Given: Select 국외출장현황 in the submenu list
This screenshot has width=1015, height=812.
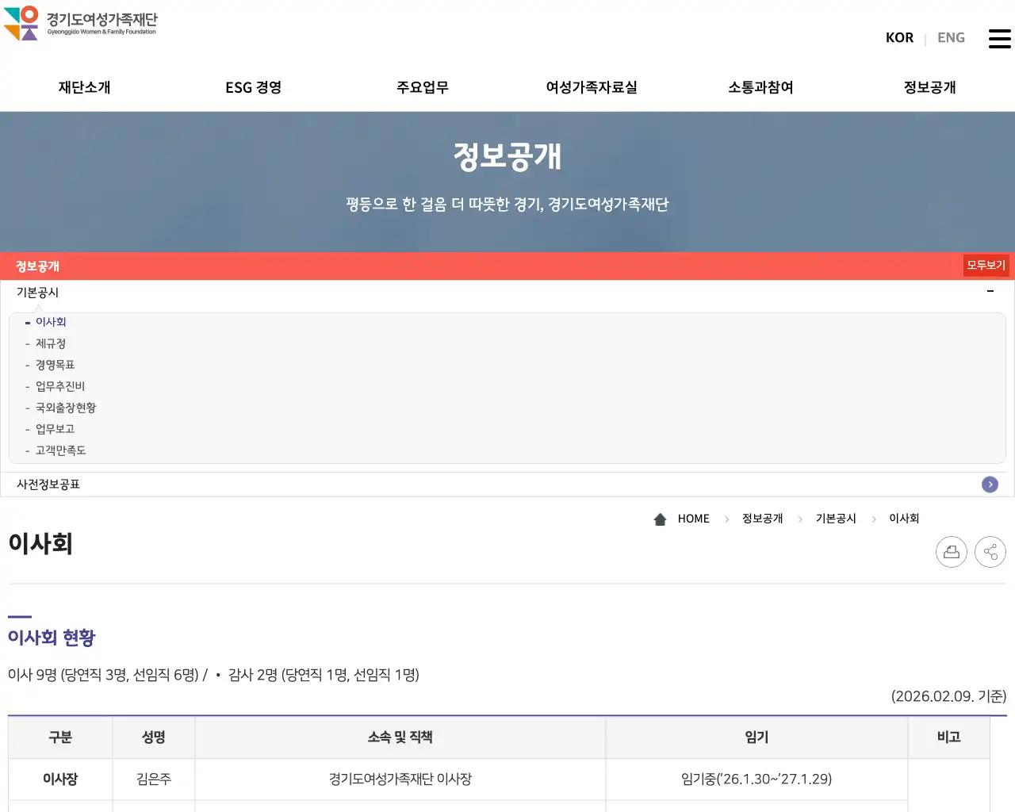Looking at the screenshot, I should pyautogui.click(x=66, y=408).
